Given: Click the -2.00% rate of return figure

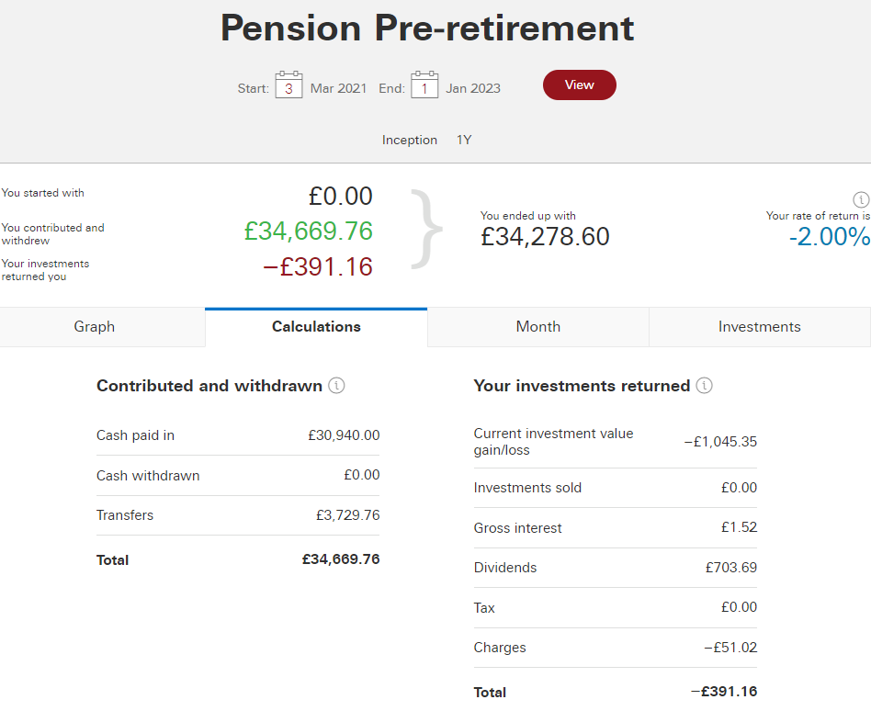Looking at the screenshot, I should click(x=830, y=237).
